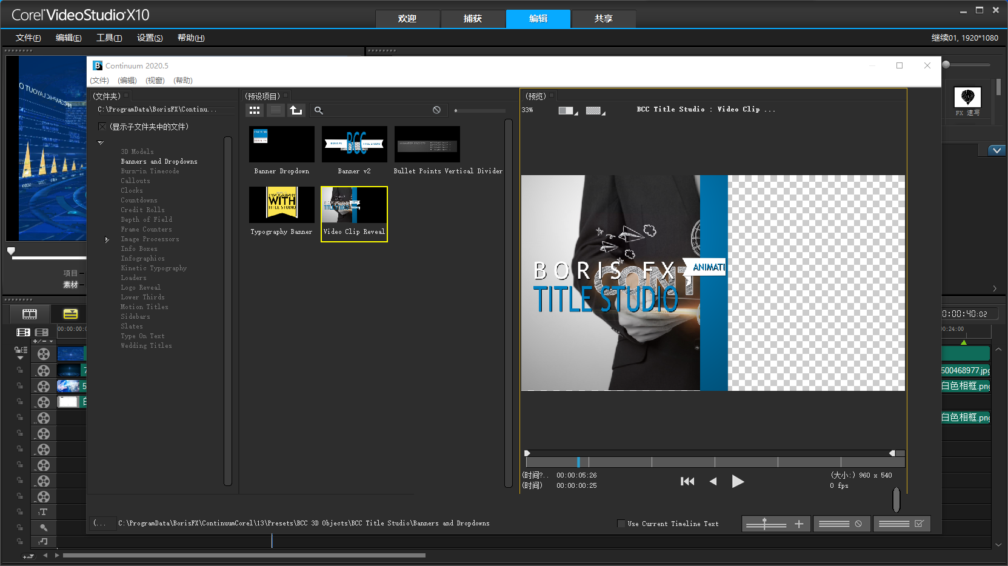Click the cancel button with the no-entry symbol
The height and width of the screenshot is (566, 1008).
tap(842, 524)
